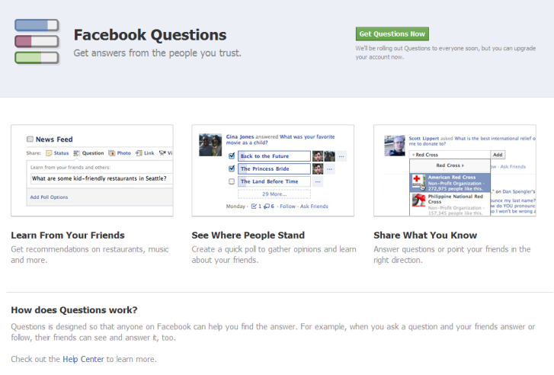Open the Help Center link
The image size is (554, 375).
coord(82,358)
